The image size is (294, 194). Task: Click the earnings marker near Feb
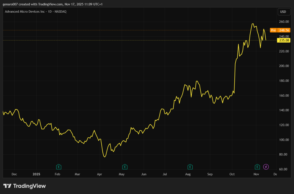pyautogui.click(x=59, y=167)
